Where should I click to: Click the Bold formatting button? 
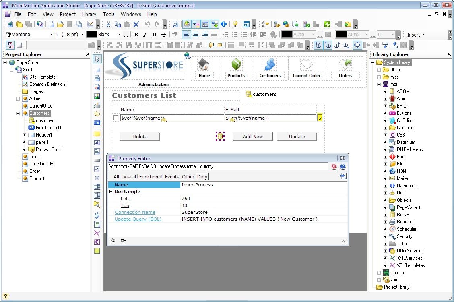click(136, 35)
